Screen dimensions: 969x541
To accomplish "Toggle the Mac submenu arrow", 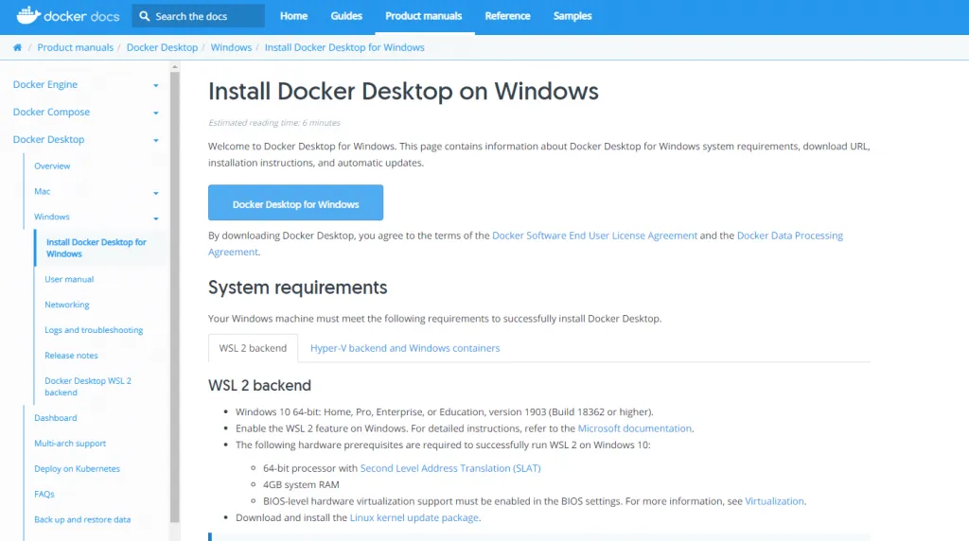I will point(155,192).
